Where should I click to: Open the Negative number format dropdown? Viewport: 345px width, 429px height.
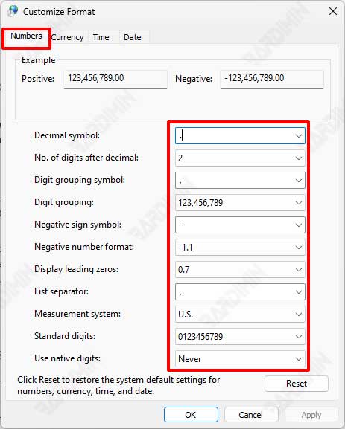[x=240, y=248]
